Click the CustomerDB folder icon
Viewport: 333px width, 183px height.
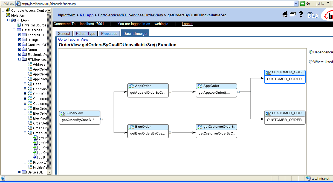click(24, 45)
